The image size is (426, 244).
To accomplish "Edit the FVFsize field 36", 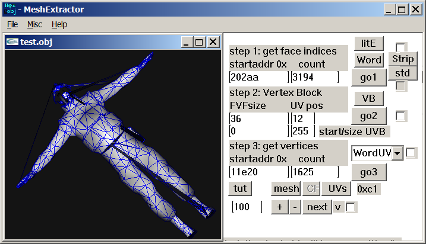I will point(258,118).
